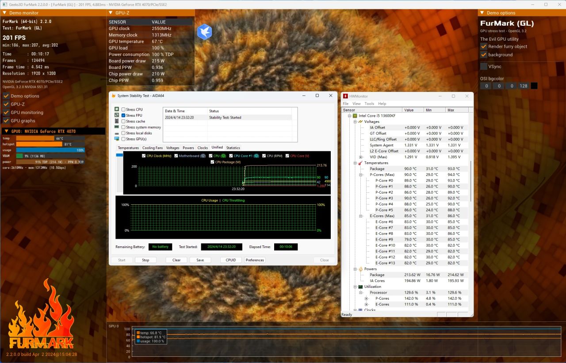Toggle VSync in FurMark demo options

[484, 66]
